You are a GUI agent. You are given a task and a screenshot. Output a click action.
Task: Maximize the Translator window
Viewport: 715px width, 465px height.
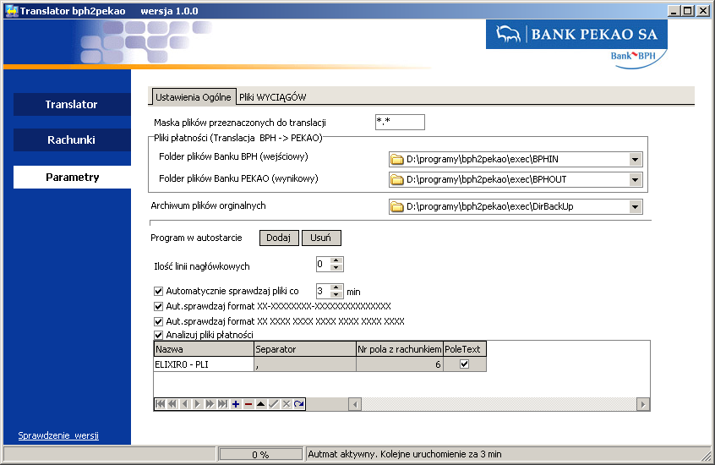click(x=688, y=10)
